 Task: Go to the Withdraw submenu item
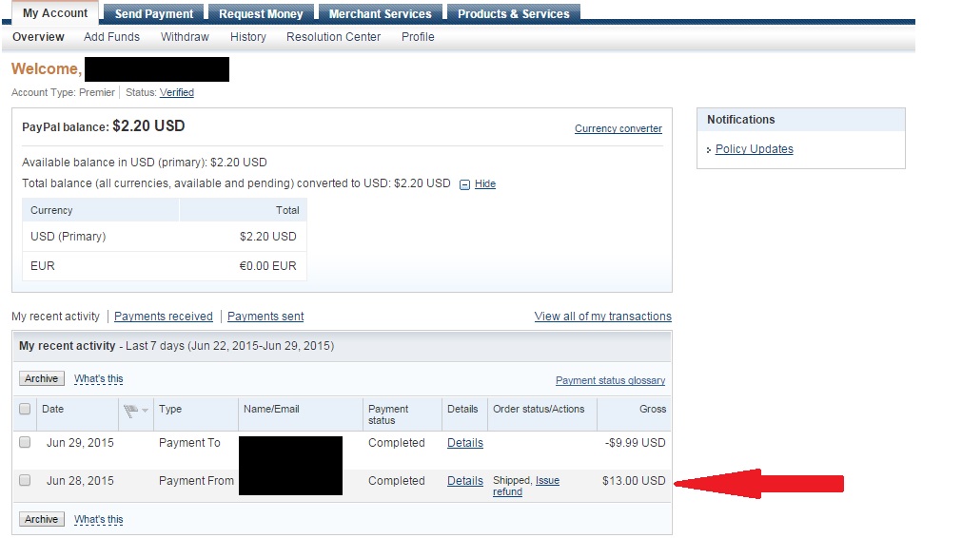pos(185,37)
